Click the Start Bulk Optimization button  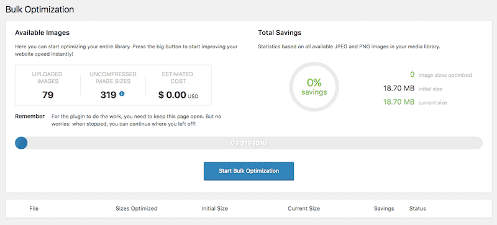(249, 171)
